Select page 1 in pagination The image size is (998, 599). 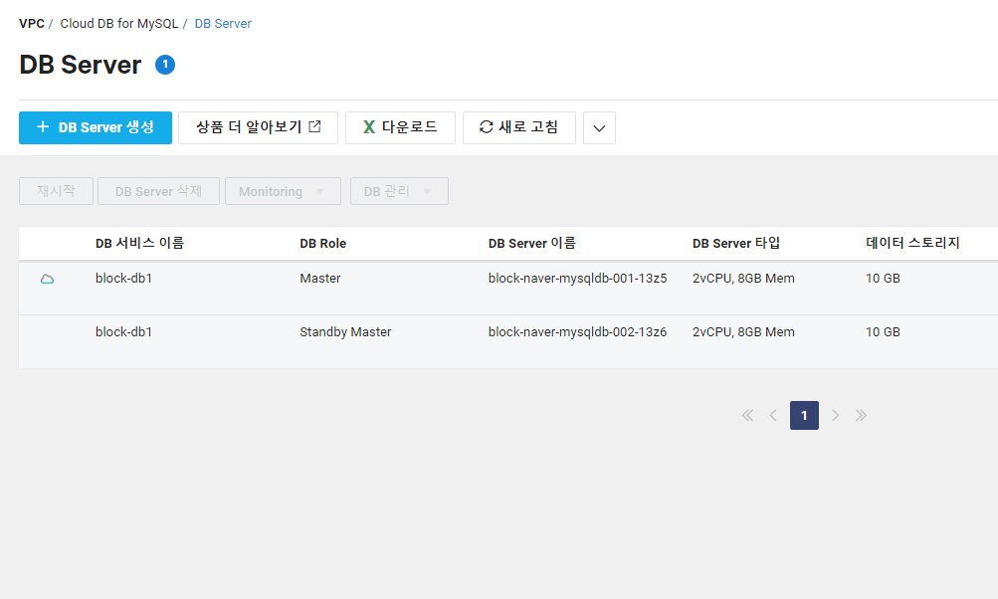click(804, 415)
